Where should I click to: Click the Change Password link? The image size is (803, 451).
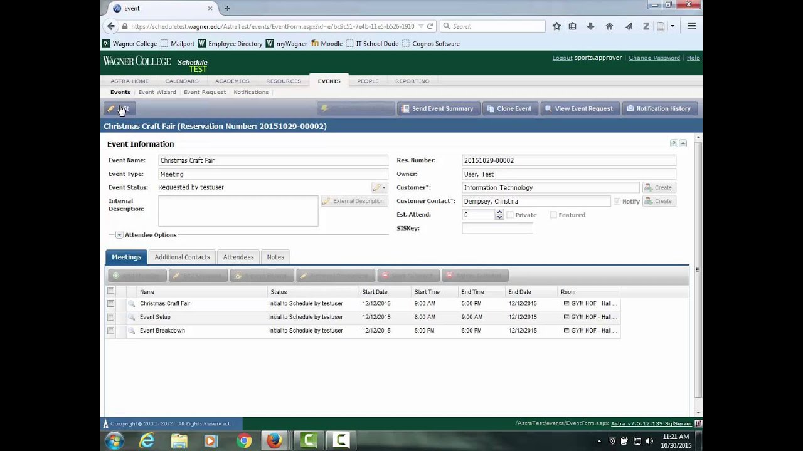pos(654,58)
